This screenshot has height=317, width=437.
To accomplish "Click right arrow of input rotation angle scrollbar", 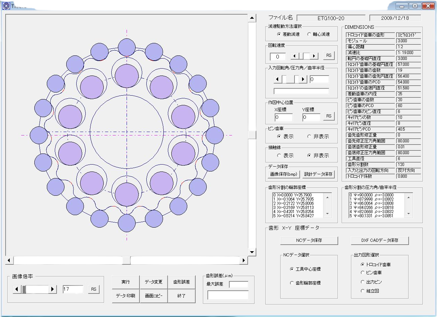I will pyautogui.click(x=303, y=79).
